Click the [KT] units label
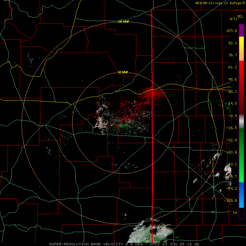 click(x=233, y=19)
